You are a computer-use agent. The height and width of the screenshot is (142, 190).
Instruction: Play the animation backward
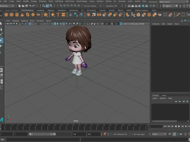coord(176,126)
